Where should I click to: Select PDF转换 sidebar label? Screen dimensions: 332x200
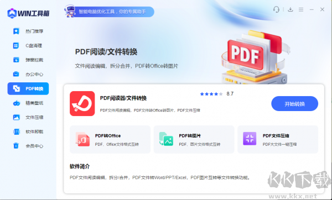click(x=34, y=88)
